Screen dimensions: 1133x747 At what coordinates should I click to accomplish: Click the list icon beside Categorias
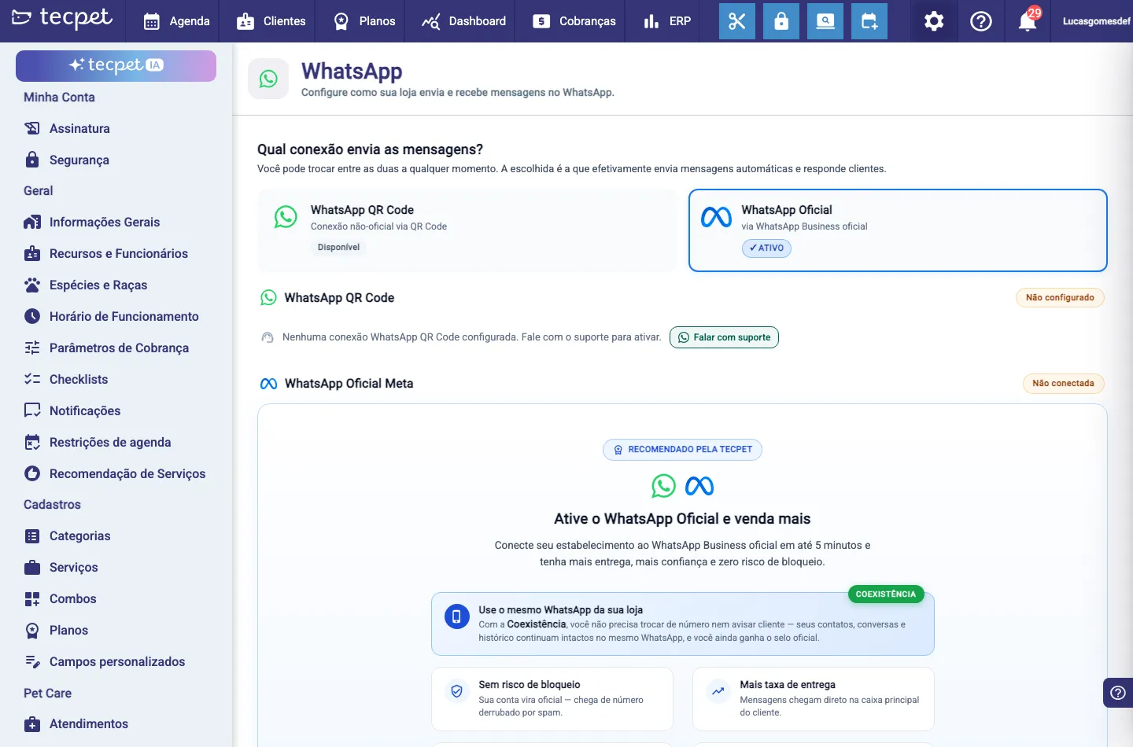32,536
